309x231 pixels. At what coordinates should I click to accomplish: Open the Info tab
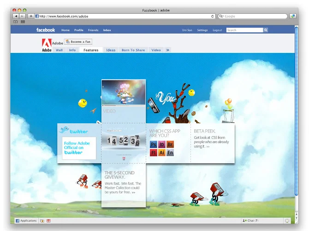tap(72, 50)
